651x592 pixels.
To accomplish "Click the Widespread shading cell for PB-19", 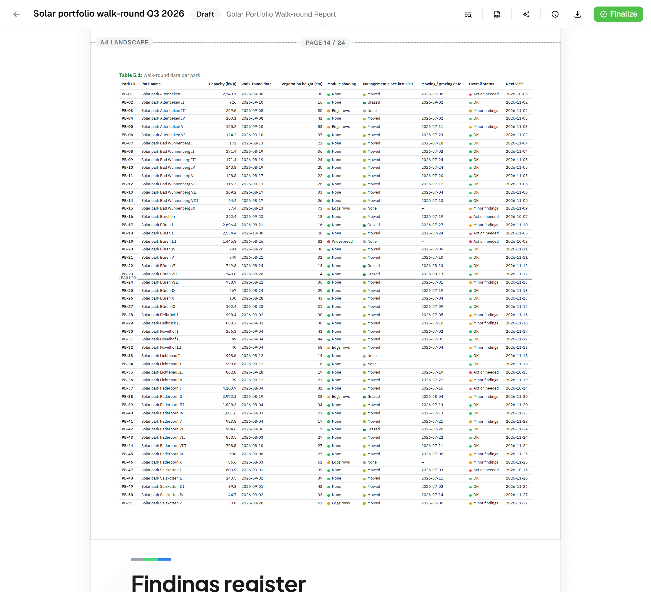I will pos(340,241).
